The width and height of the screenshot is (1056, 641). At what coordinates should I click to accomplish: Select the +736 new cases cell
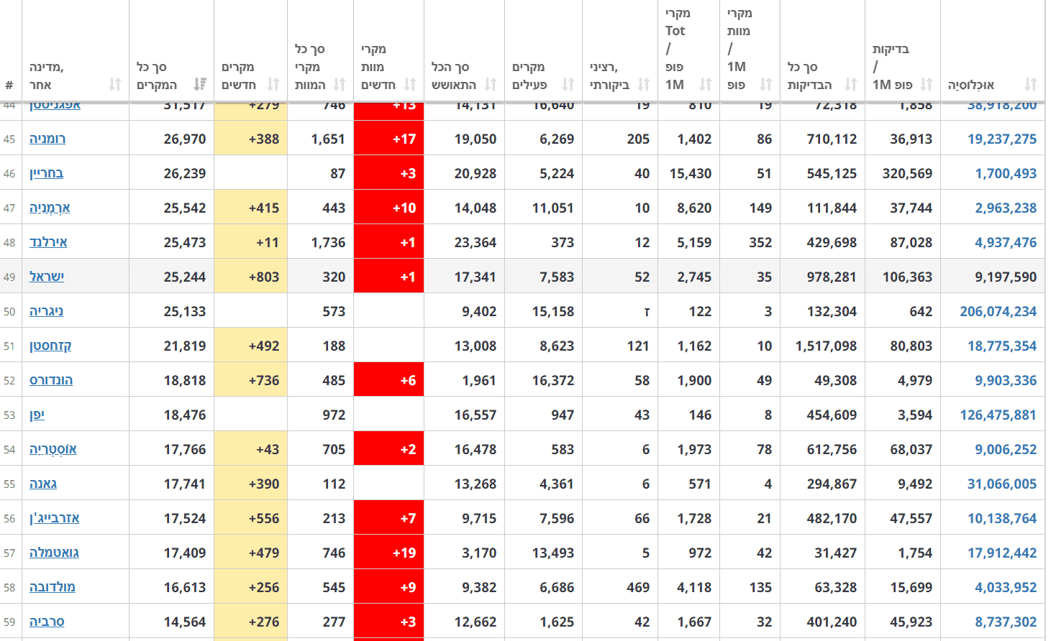(251, 379)
